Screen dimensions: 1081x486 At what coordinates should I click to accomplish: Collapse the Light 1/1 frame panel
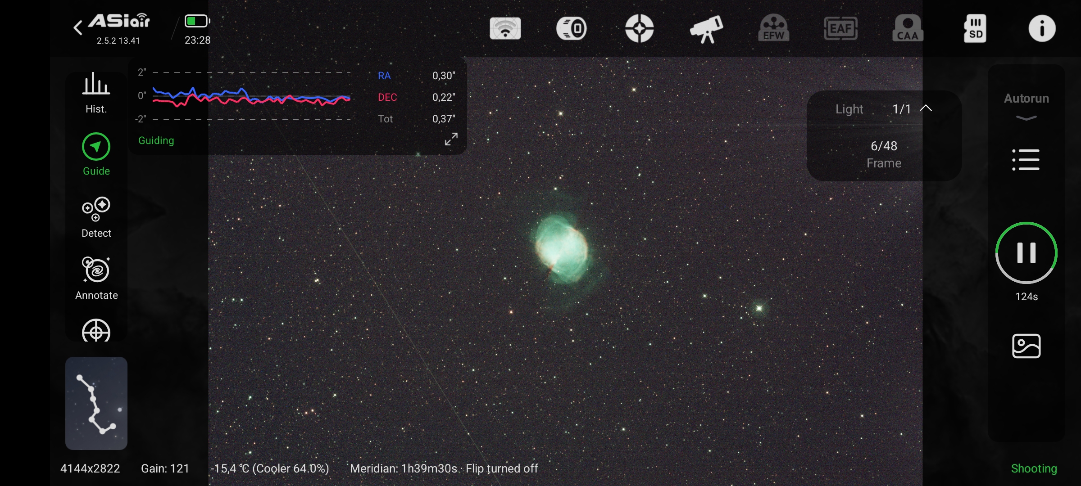pos(926,108)
